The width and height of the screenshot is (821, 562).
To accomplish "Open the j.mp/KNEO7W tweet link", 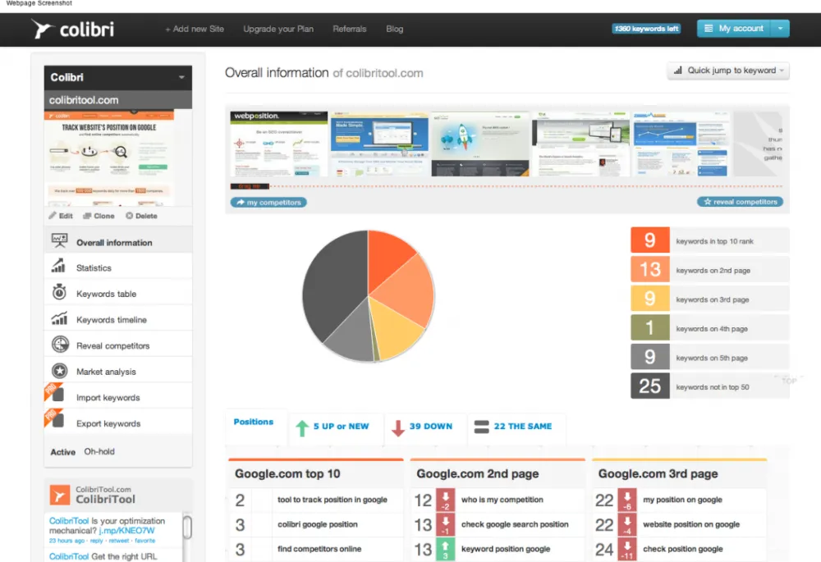I will 126,531.
